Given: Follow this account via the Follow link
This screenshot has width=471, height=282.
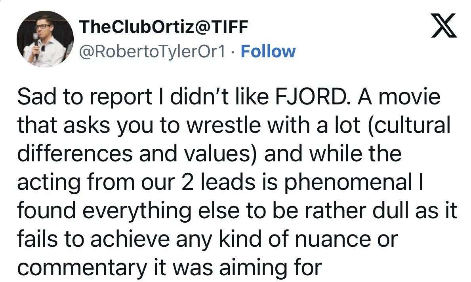Looking at the screenshot, I should (268, 51).
